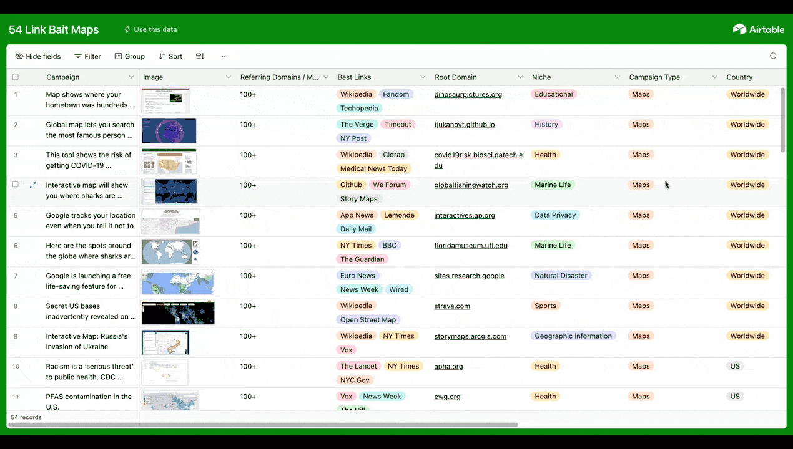Click The Lancet tag
Image resolution: width=793 pixels, height=449 pixels.
pos(358,367)
